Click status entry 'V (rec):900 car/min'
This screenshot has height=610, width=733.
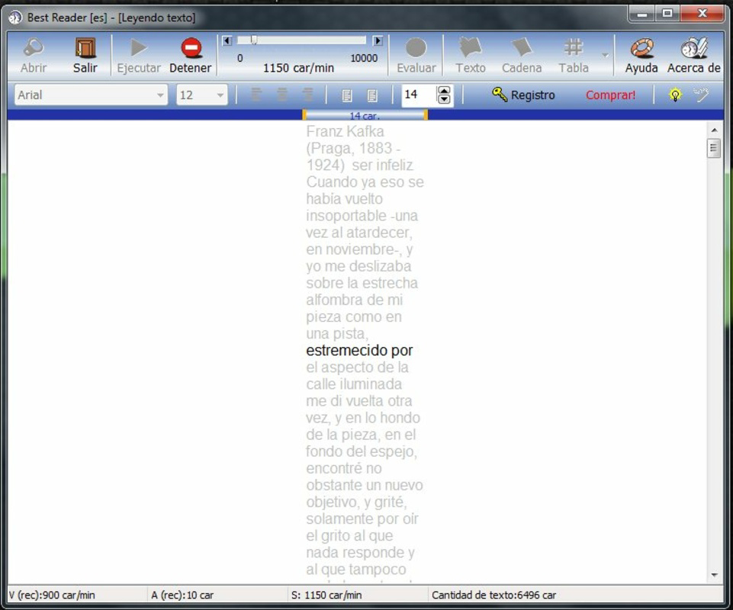point(52,595)
